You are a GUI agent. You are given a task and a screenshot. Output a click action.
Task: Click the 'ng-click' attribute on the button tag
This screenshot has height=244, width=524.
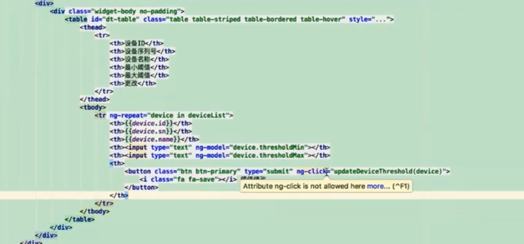coord(311,172)
